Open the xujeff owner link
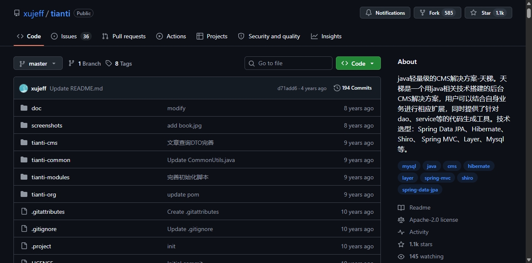The width and height of the screenshot is (532, 263). tap(34, 13)
